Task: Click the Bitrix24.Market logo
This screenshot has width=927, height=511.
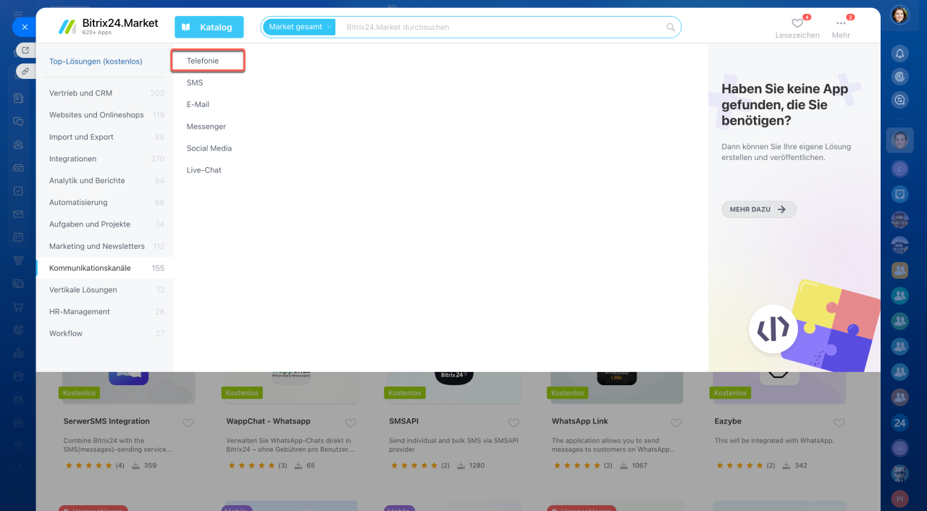Action: pyautogui.click(x=108, y=27)
